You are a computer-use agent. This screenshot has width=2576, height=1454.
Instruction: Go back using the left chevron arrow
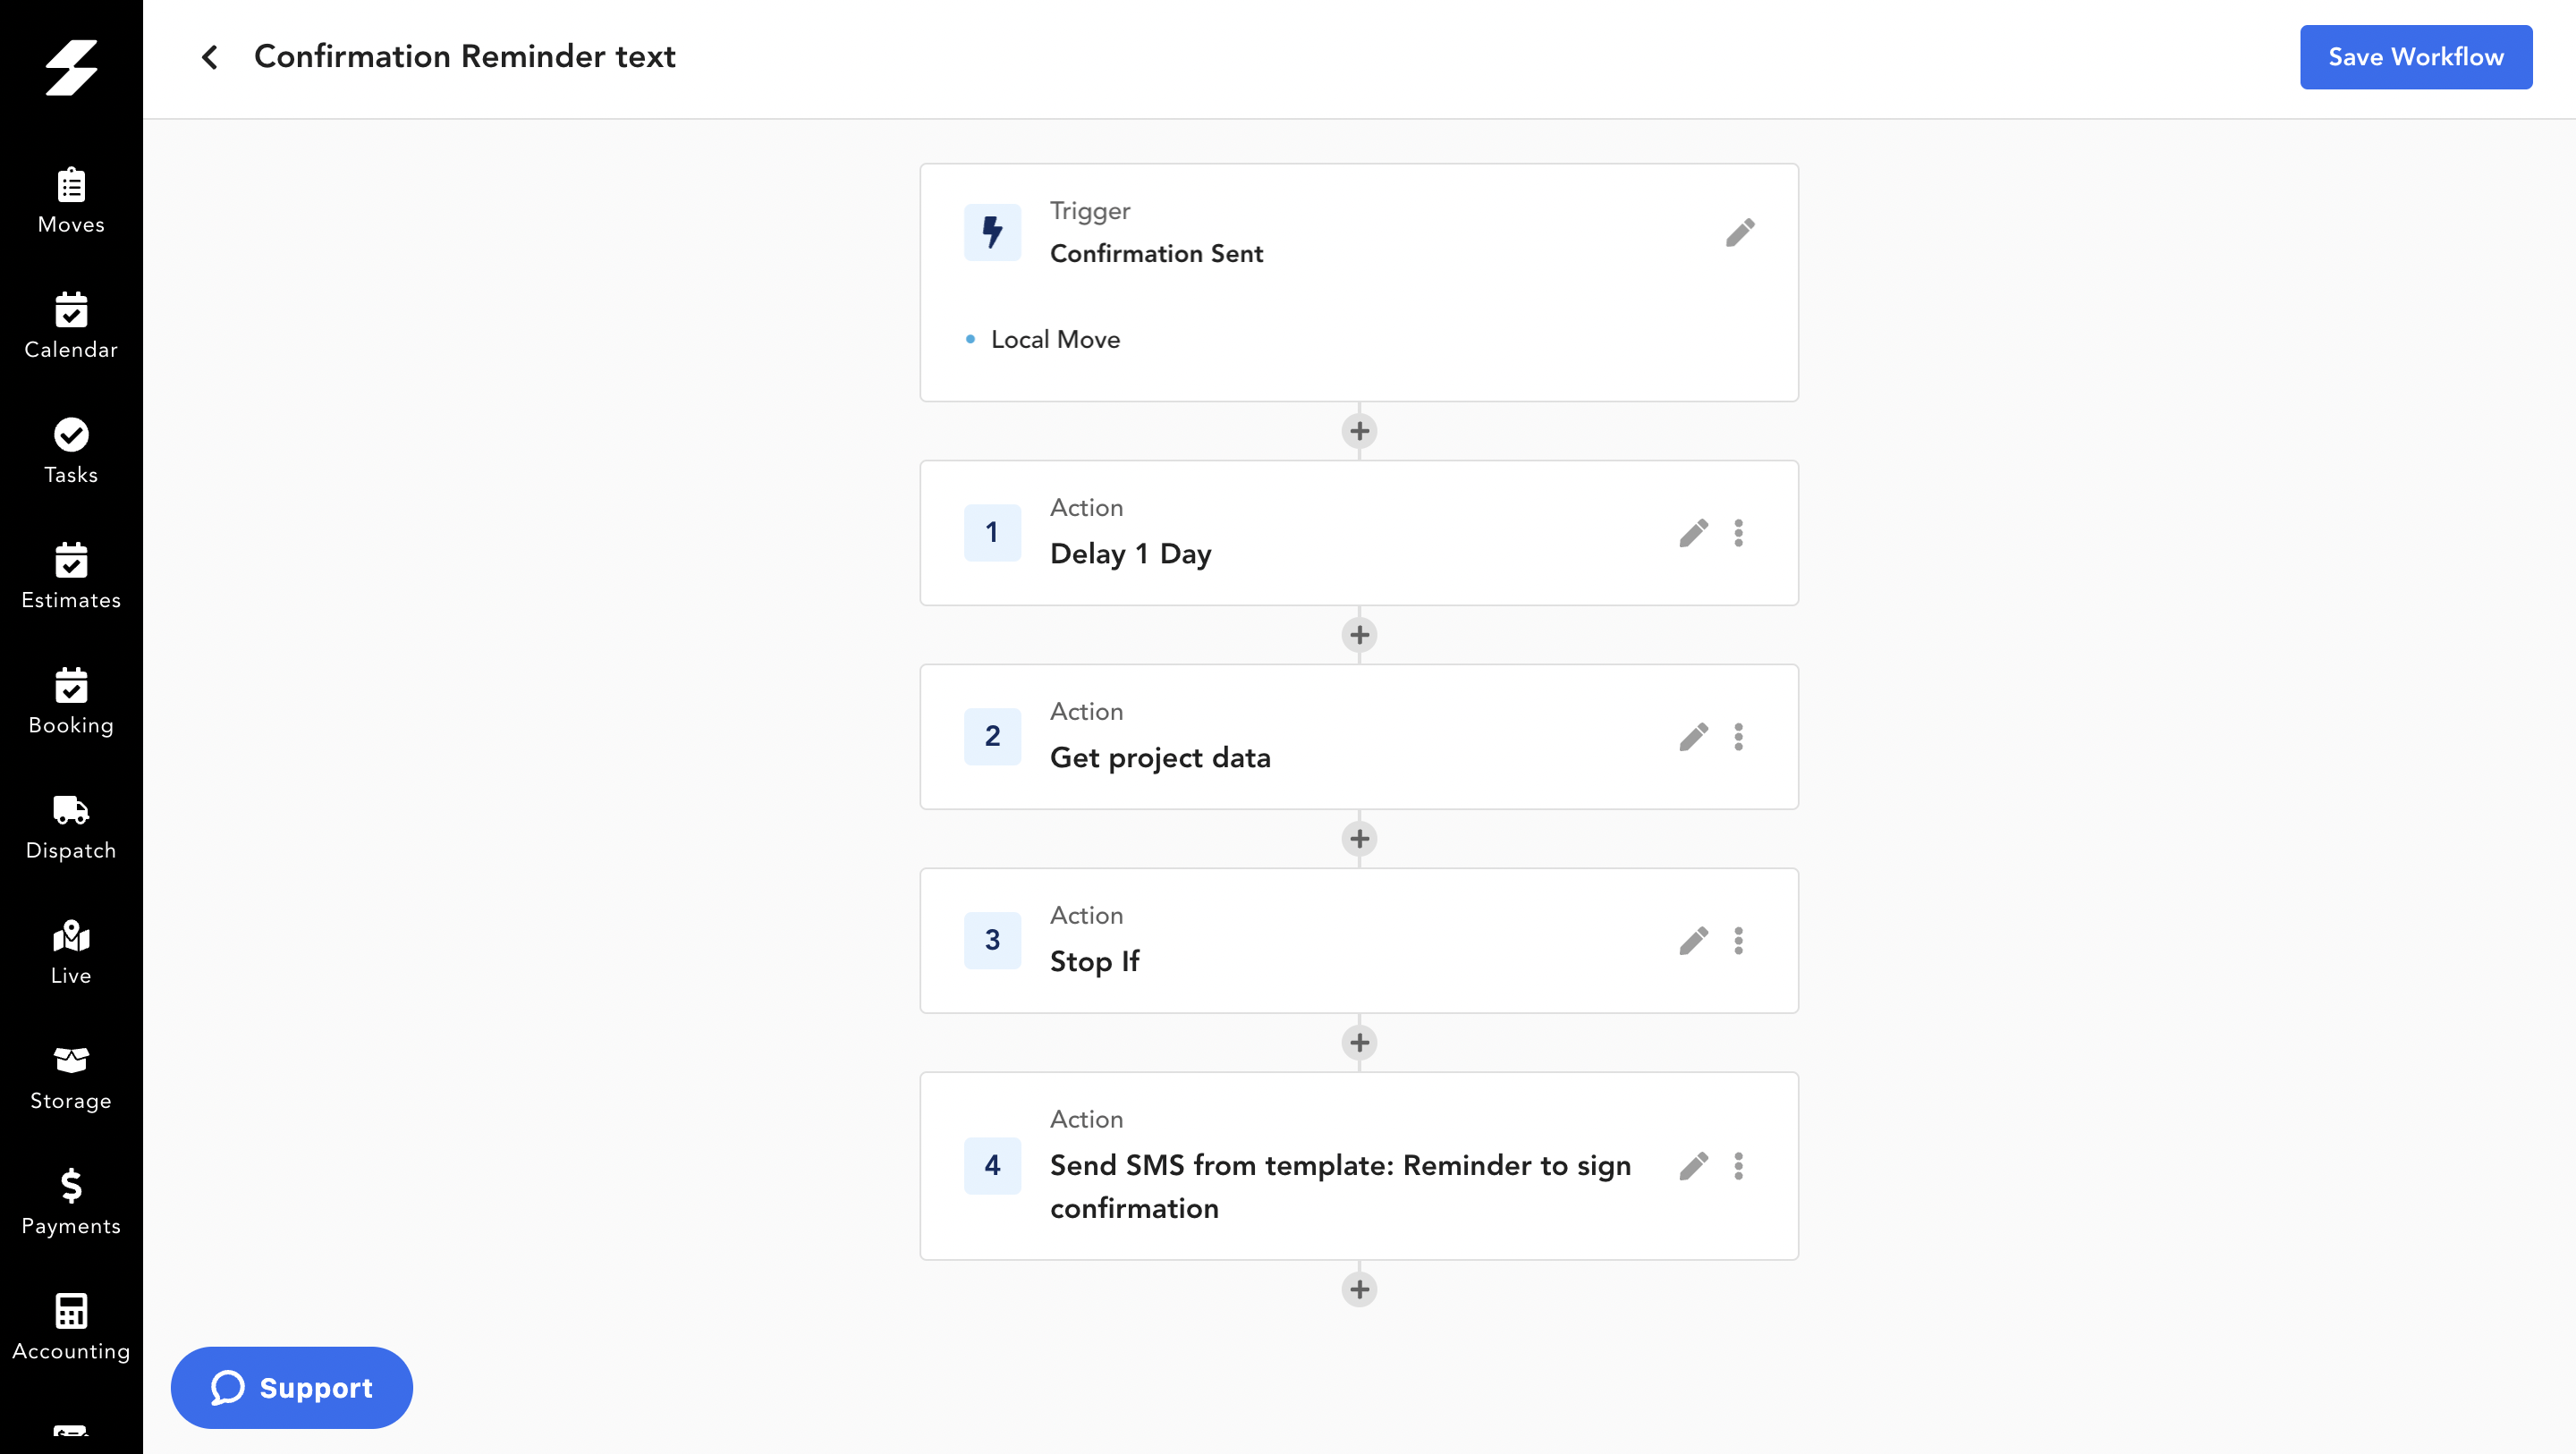(x=209, y=57)
